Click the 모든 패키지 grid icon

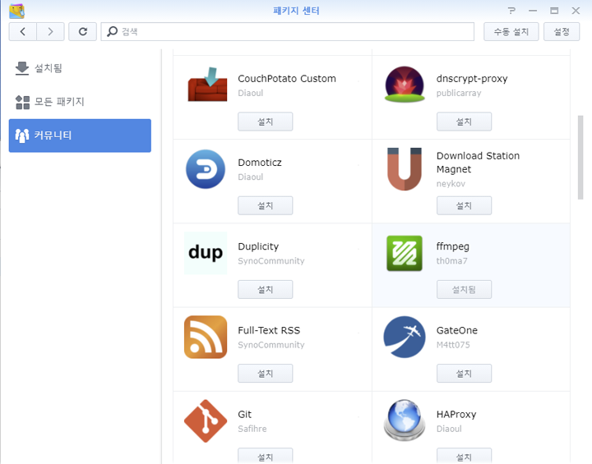[x=22, y=102]
